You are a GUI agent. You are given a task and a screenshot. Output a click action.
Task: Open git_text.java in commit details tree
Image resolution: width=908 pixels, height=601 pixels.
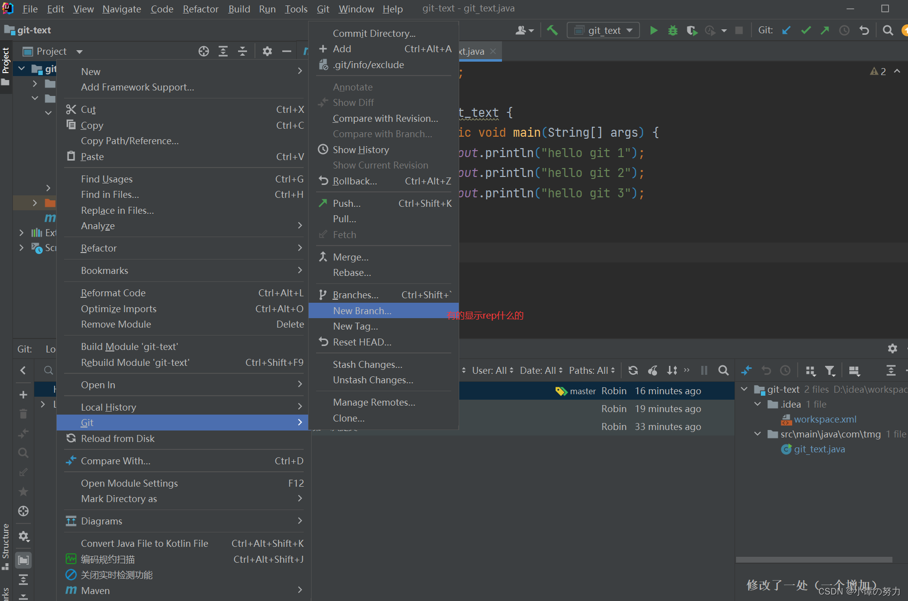pyautogui.click(x=819, y=449)
